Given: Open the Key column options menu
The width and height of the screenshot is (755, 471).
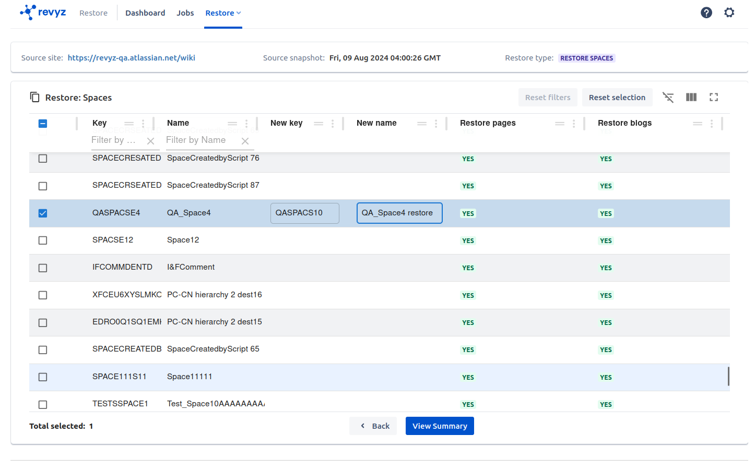Looking at the screenshot, I should pos(143,124).
